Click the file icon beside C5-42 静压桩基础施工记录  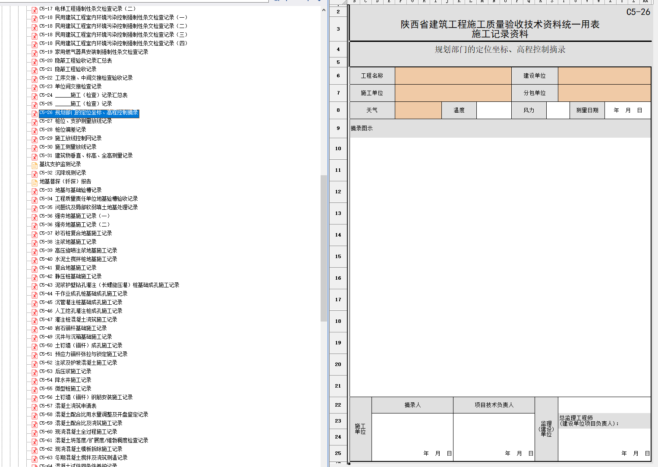click(x=35, y=277)
